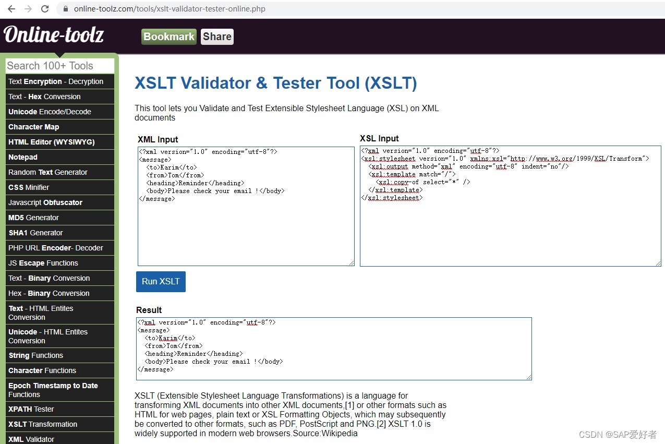This screenshot has height=444, width=665.
Task: Open the Text Encryption - Decryption tool
Action: point(55,81)
